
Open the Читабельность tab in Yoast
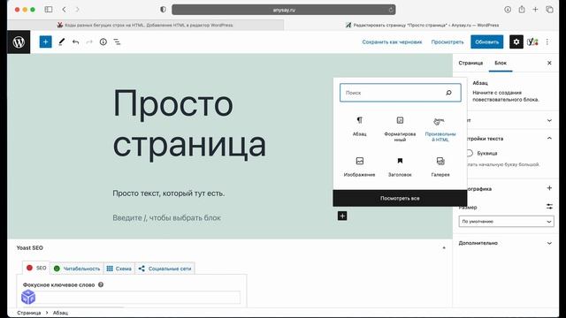pyautogui.click(x=77, y=269)
